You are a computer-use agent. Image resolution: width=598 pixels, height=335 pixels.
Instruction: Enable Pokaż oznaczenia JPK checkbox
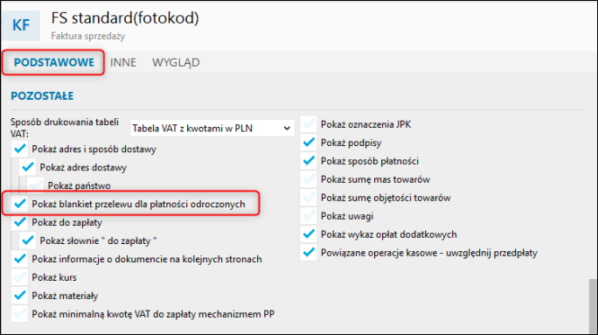point(309,124)
